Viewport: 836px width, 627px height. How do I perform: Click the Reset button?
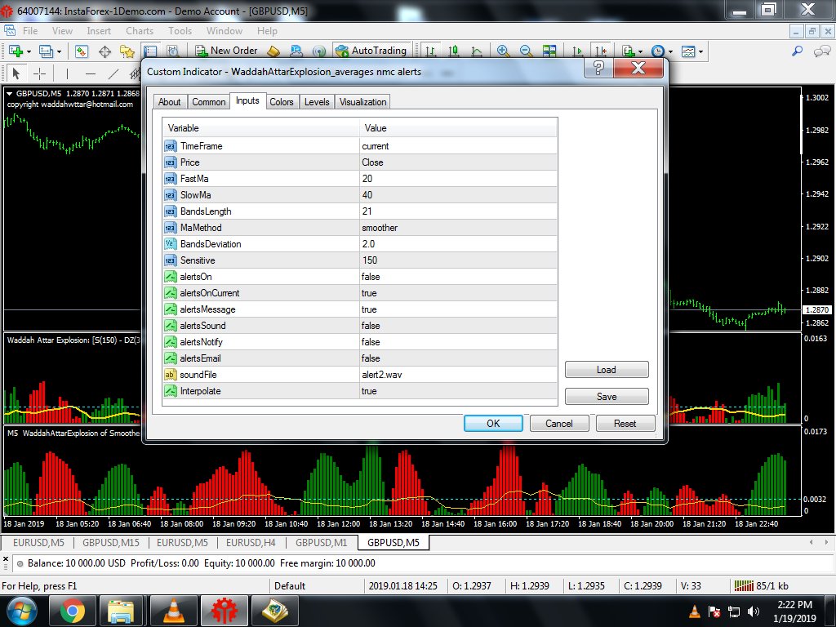[625, 424]
